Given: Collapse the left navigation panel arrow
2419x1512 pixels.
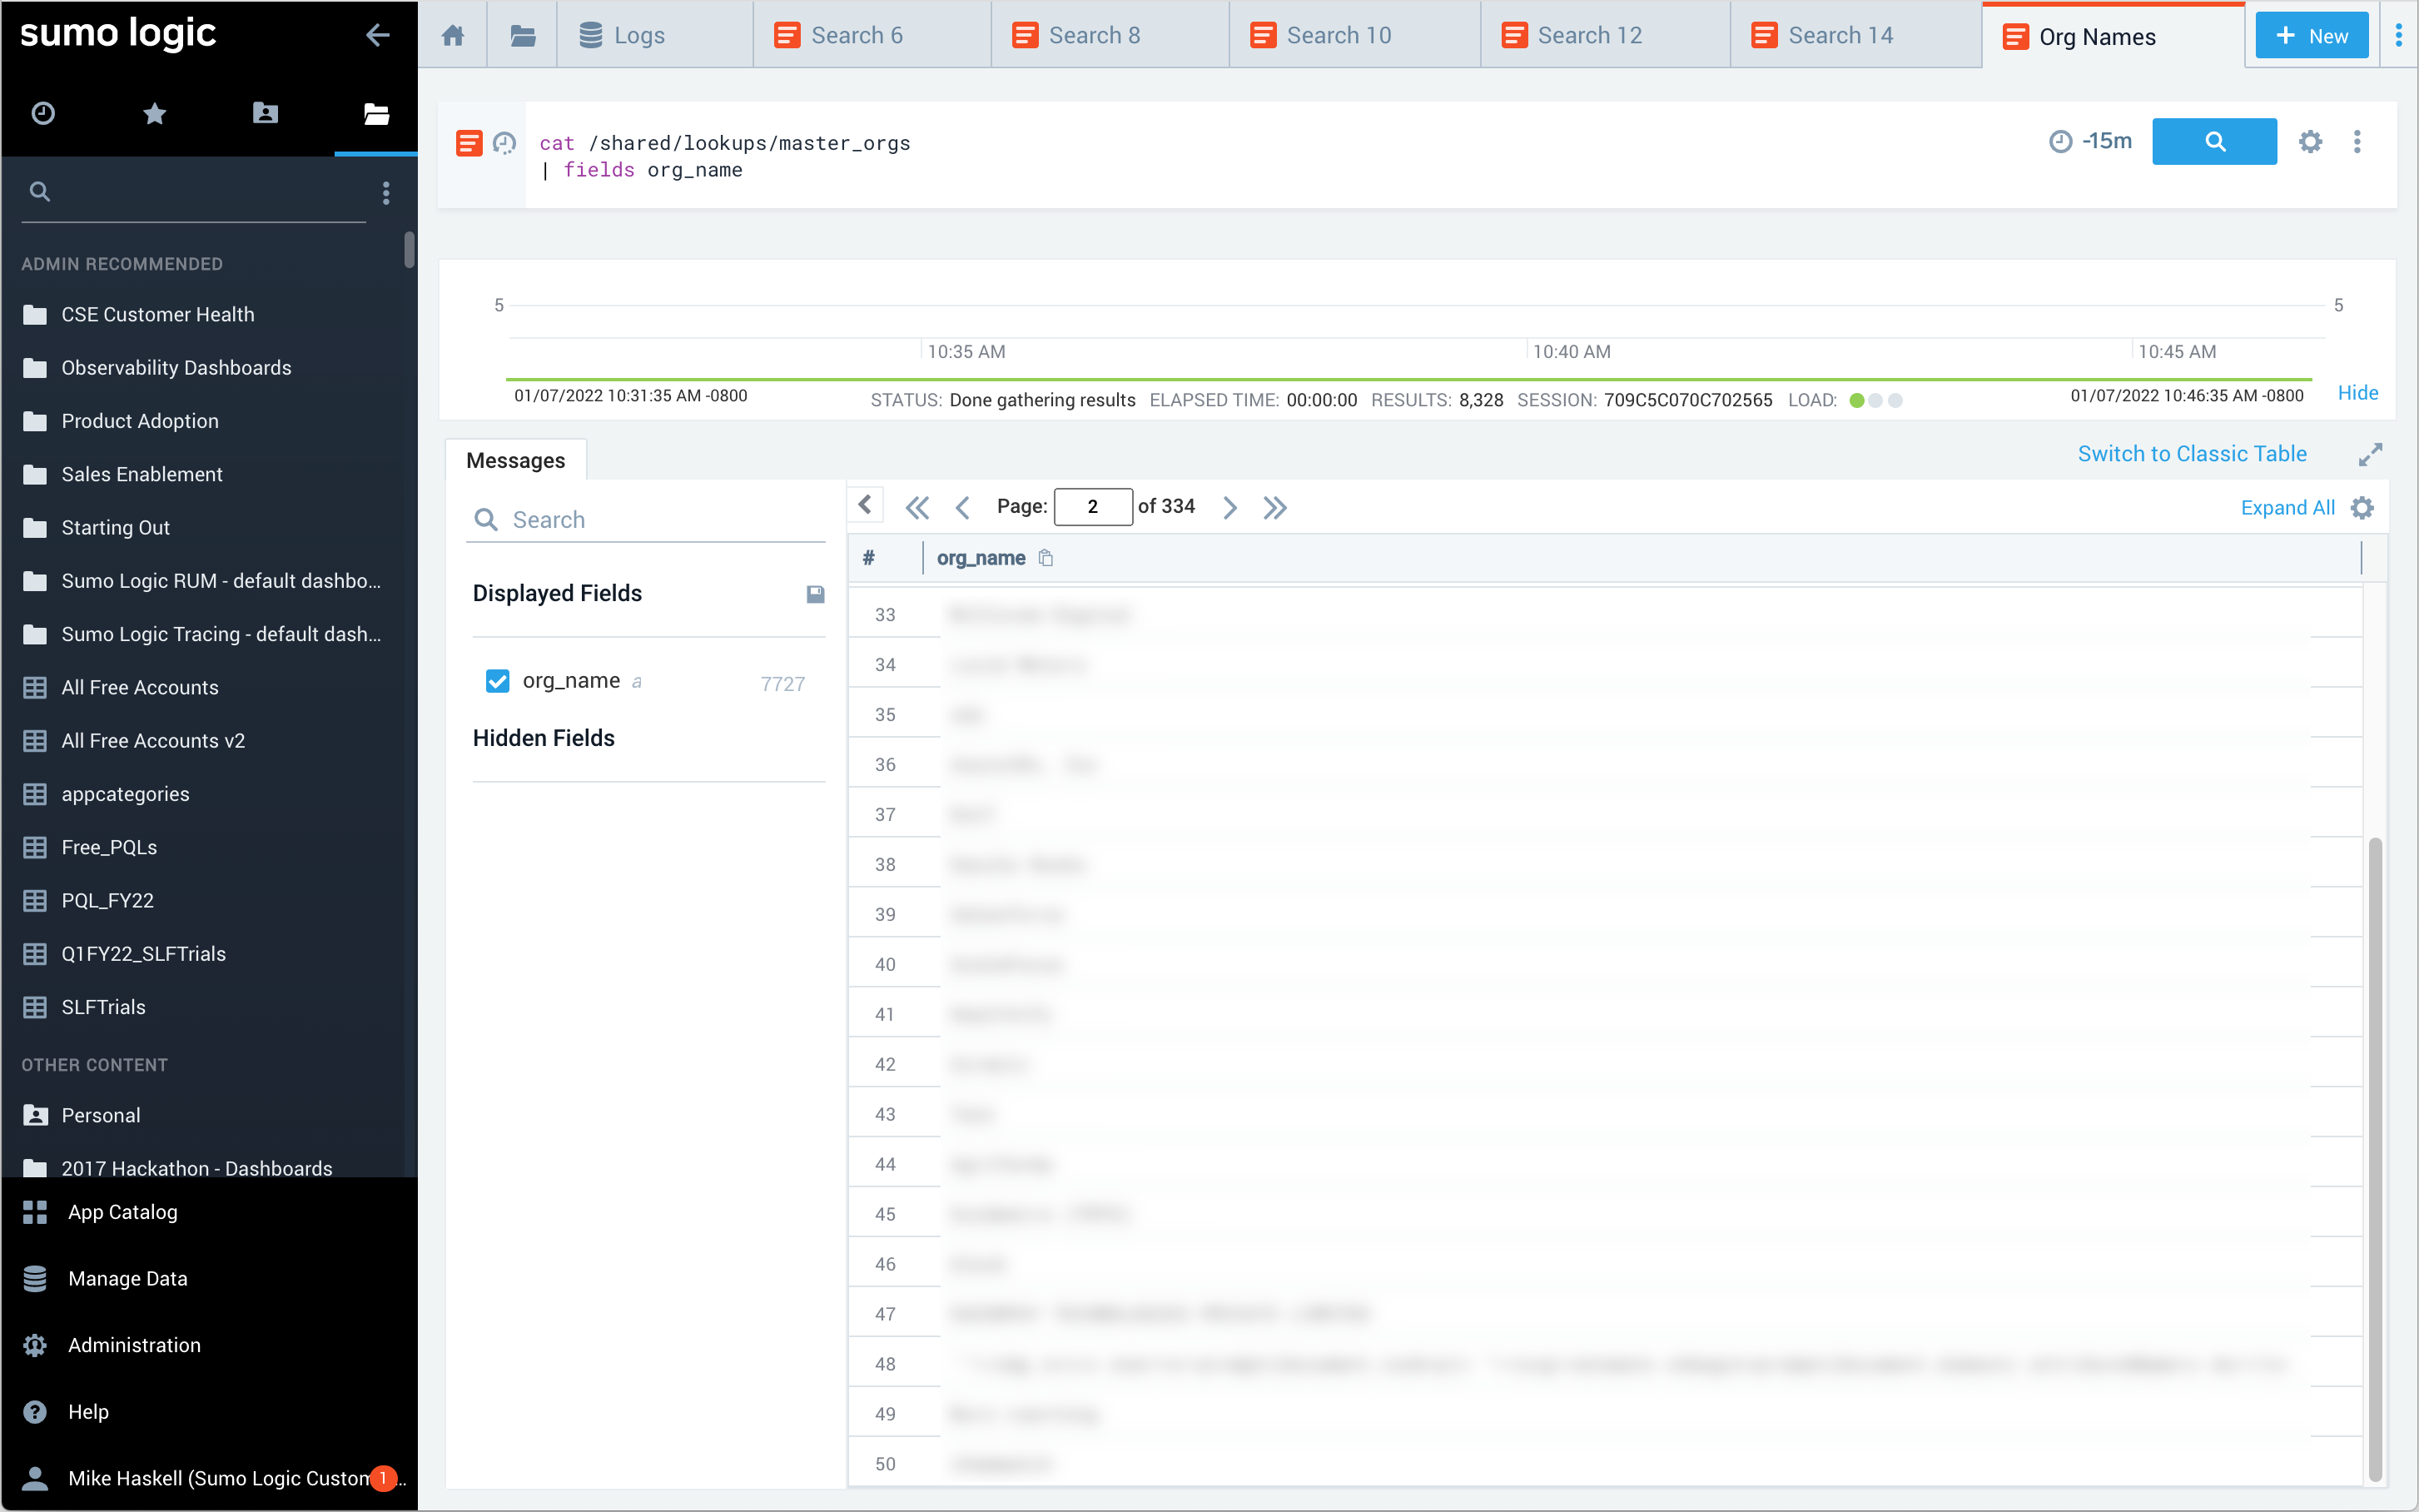Looking at the screenshot, I should point(377,35).
